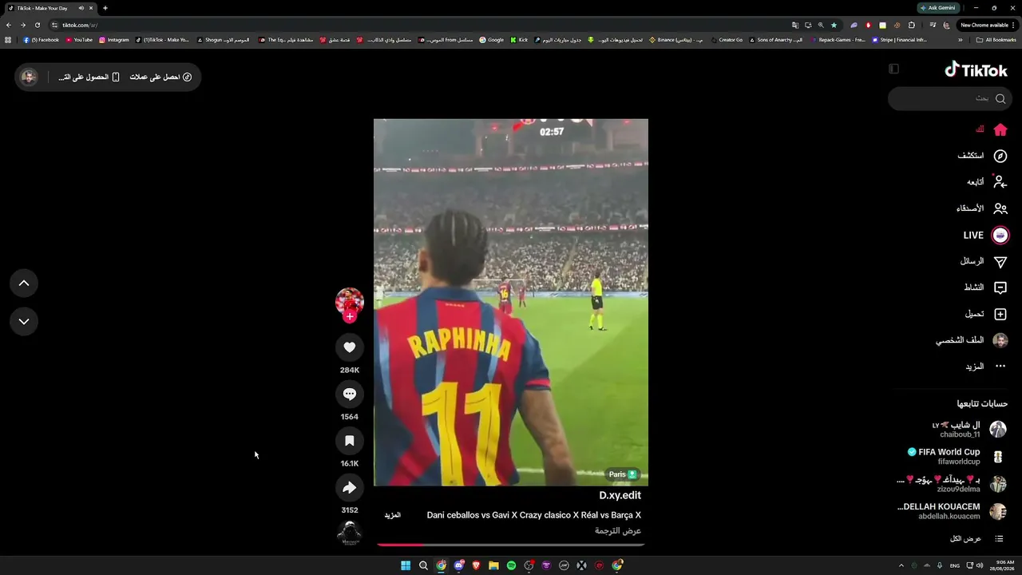Open the Instagram bookmark
1022x575 pixels.
click(114, 40)
